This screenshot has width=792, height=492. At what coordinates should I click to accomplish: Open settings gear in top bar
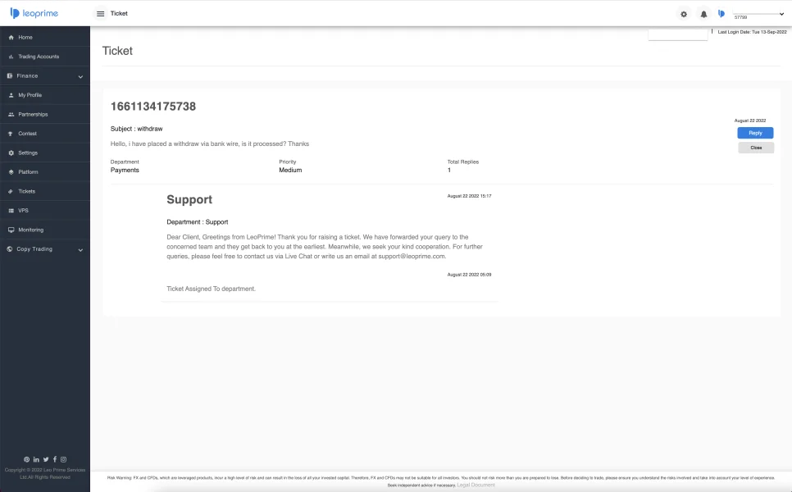(684, 14)
